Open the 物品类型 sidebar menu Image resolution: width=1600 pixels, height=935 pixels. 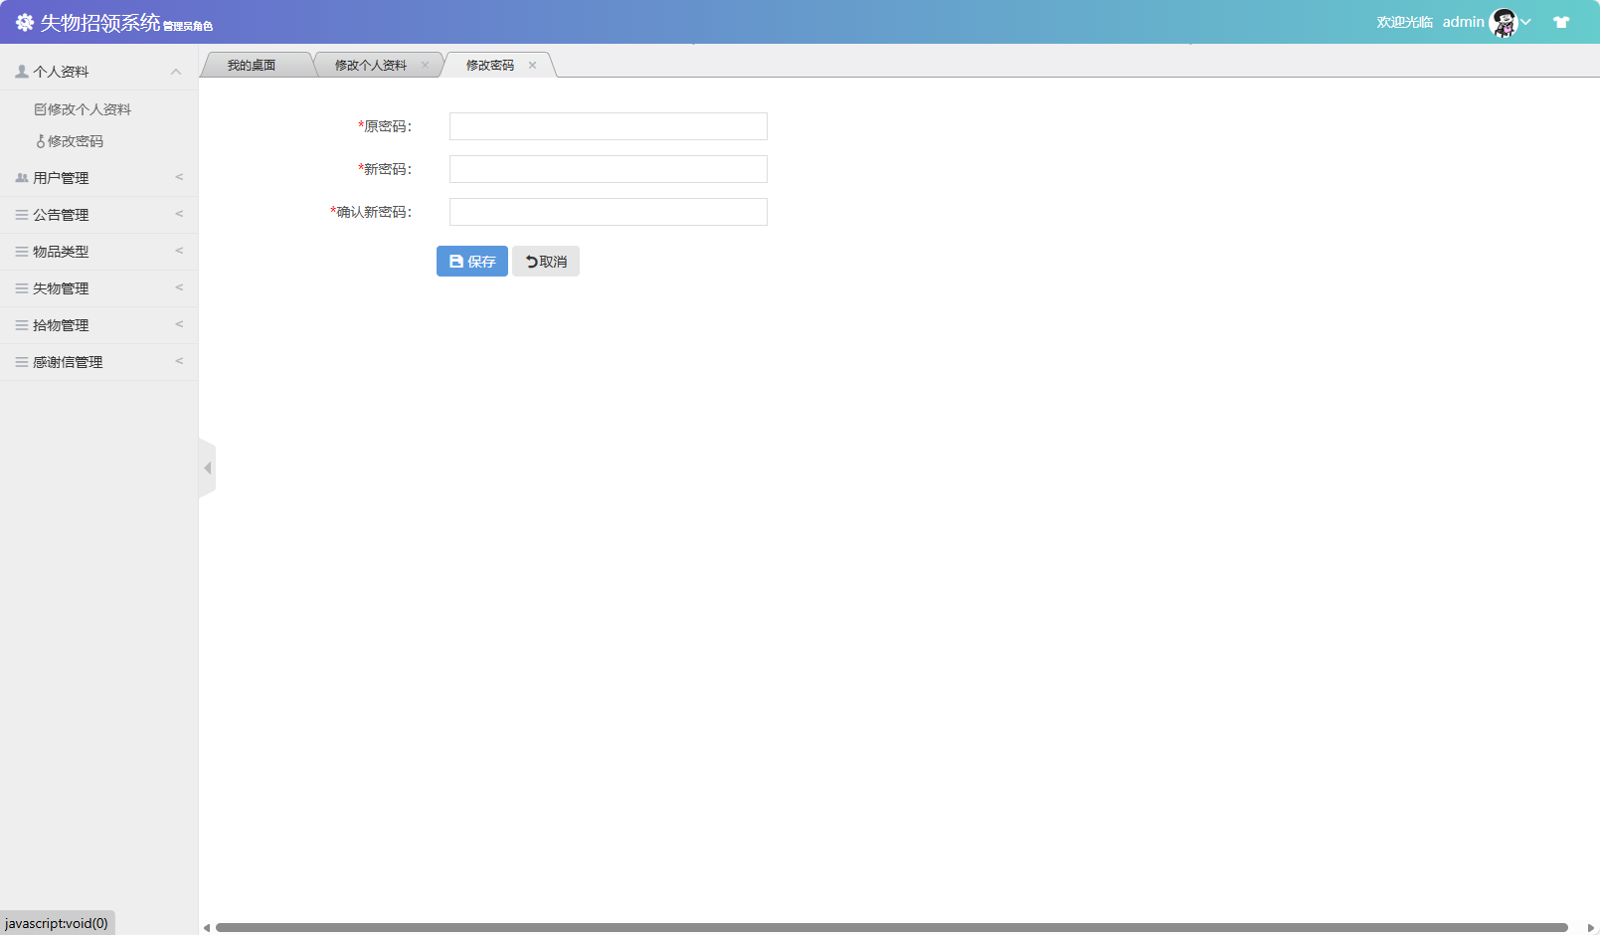pos(99,252)
